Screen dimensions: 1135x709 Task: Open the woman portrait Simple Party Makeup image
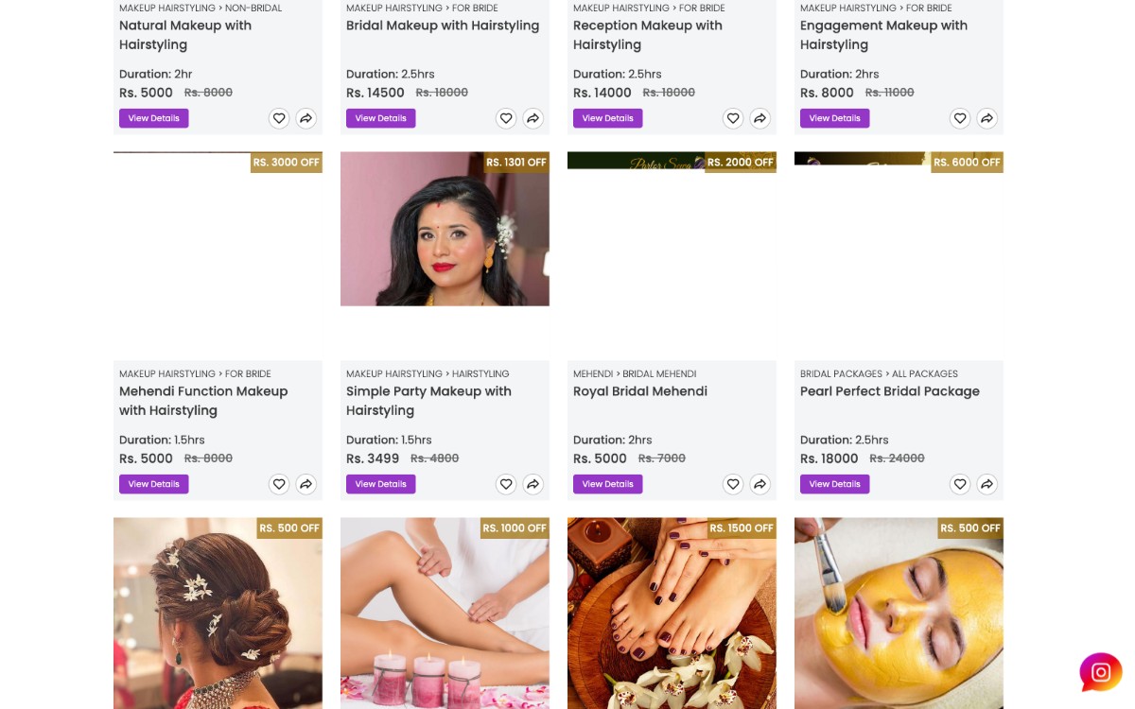(x=445, y=229)
